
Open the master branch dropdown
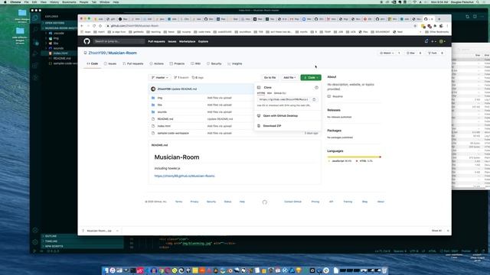click(x=160, y=78)
